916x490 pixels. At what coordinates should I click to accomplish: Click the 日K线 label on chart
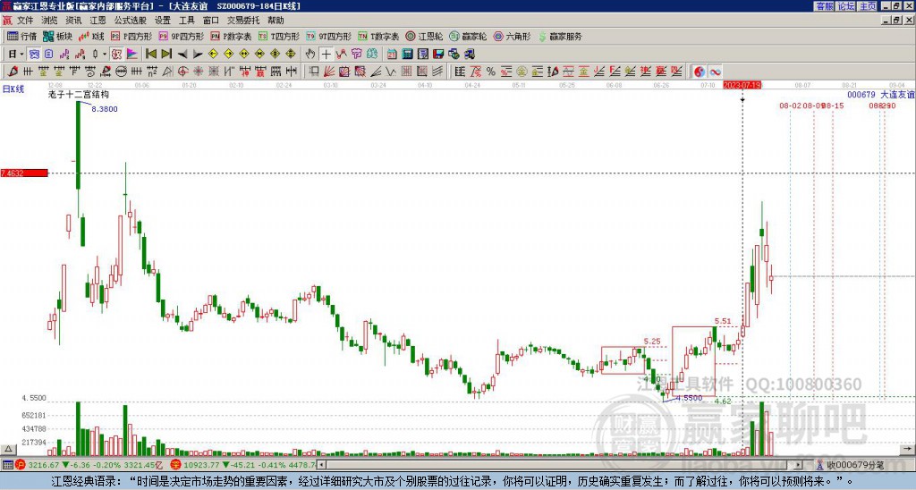pyautogui.click(x=13, y=89)
